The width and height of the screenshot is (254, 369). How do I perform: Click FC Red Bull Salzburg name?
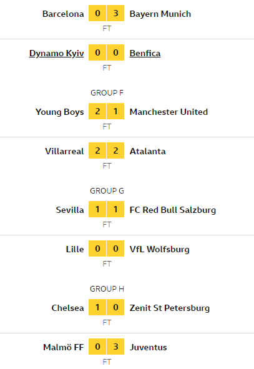tap(173, 210)
